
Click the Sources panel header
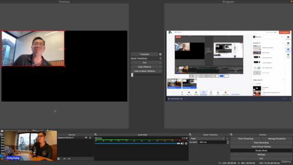click(72, 135)
